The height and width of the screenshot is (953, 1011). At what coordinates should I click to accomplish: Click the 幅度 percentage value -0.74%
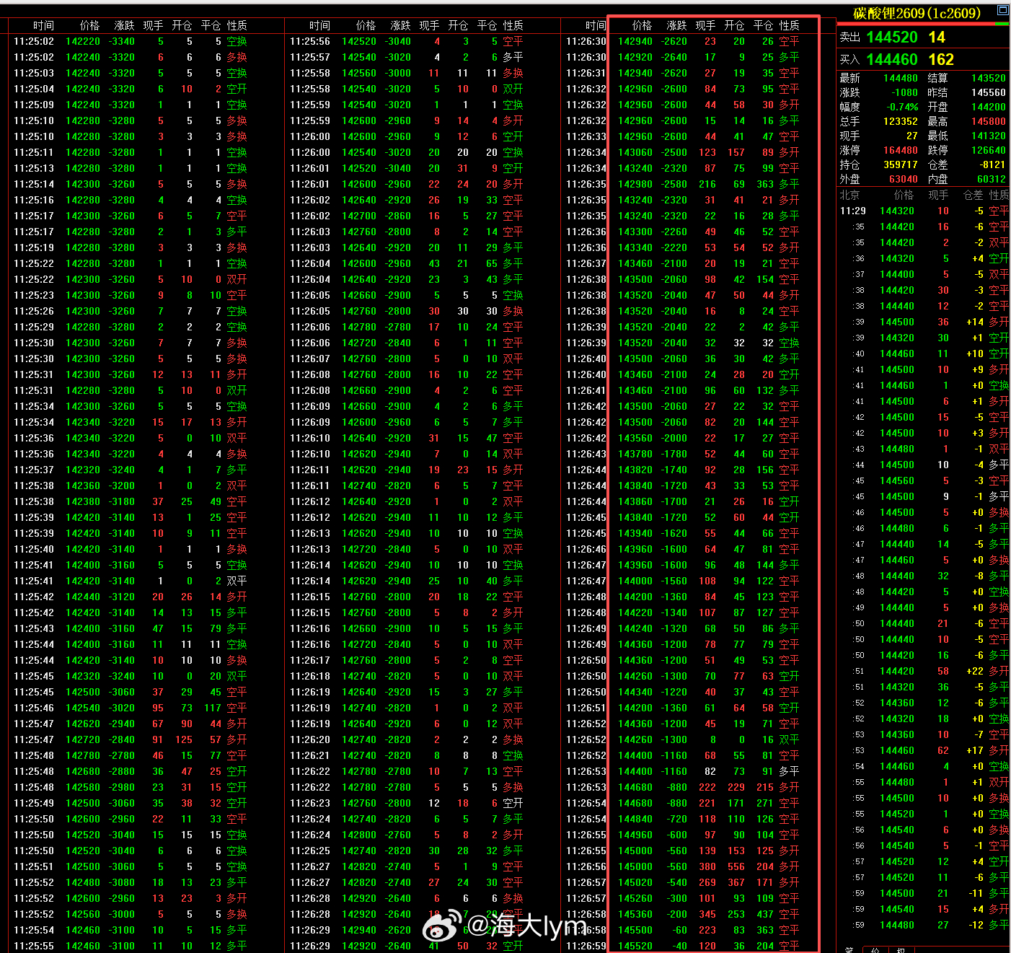[902, 107]
